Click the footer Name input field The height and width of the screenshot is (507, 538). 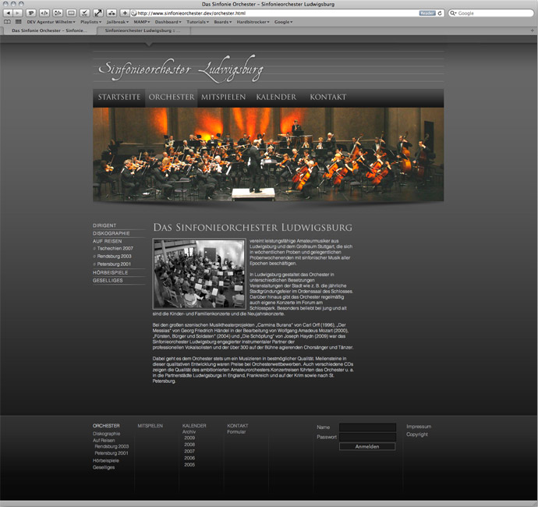367,427
